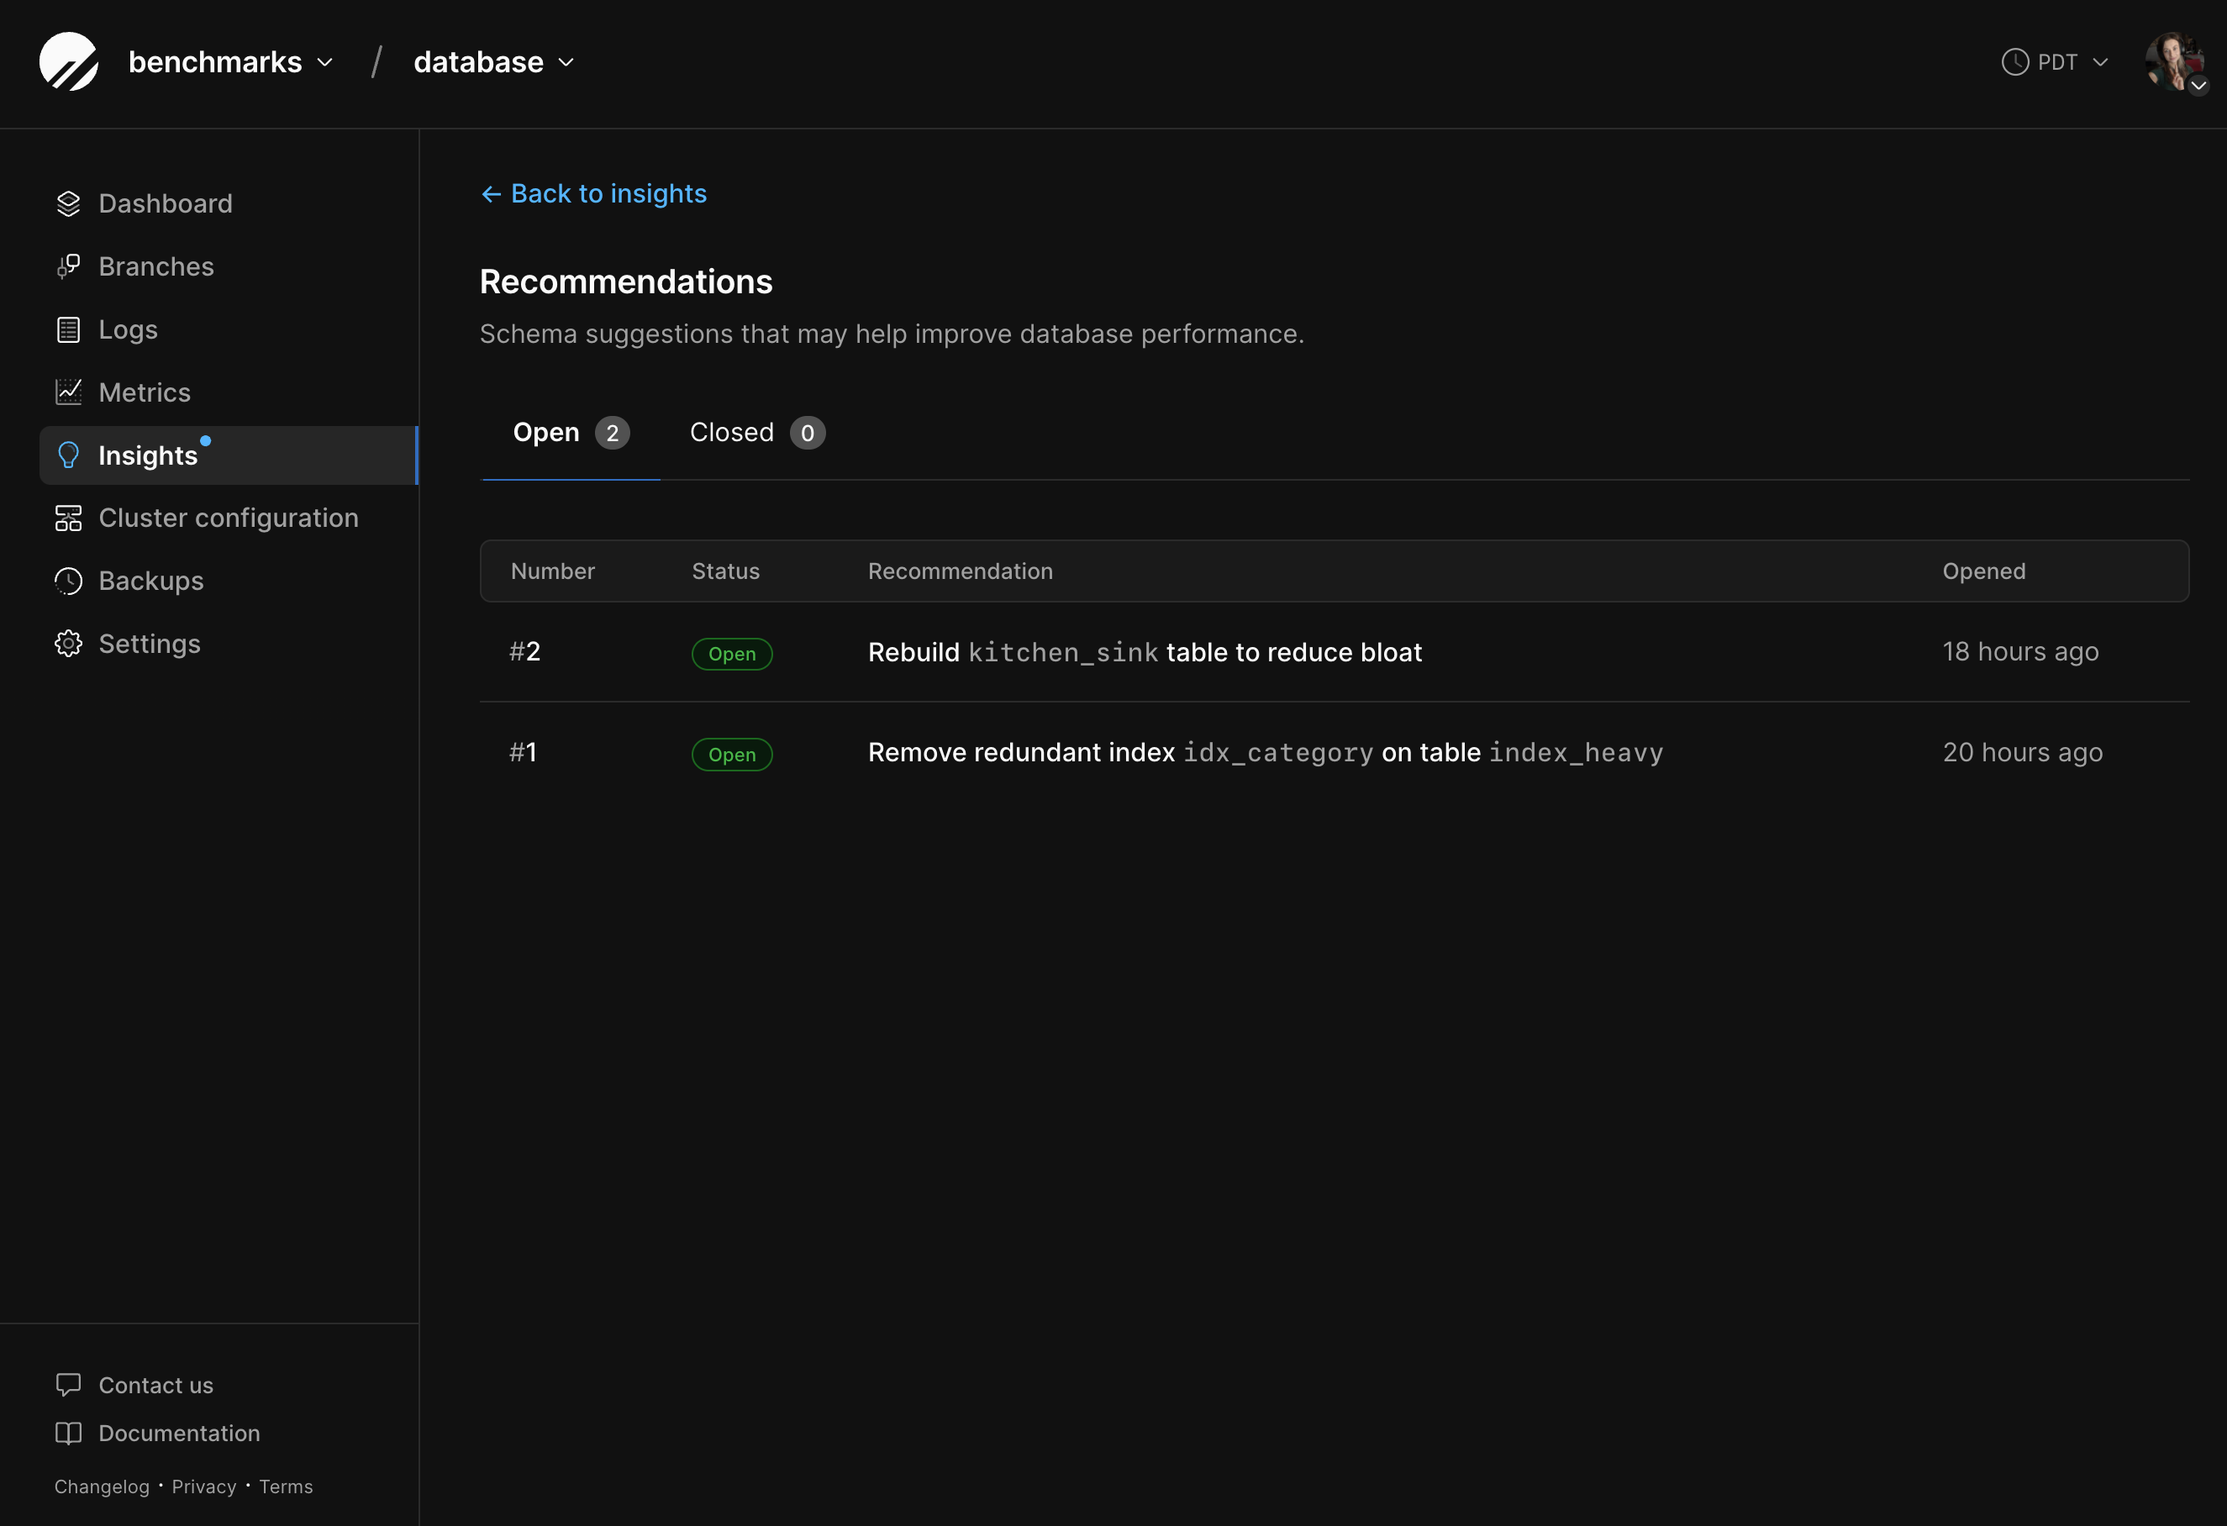
Task: Click the Terms link in the footer
Action: click(x=285, y=1487)
